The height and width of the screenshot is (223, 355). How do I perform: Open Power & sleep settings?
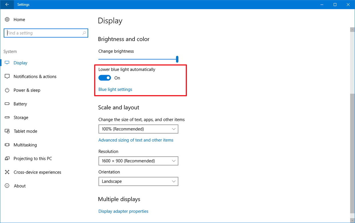click(x=7, y=90)
